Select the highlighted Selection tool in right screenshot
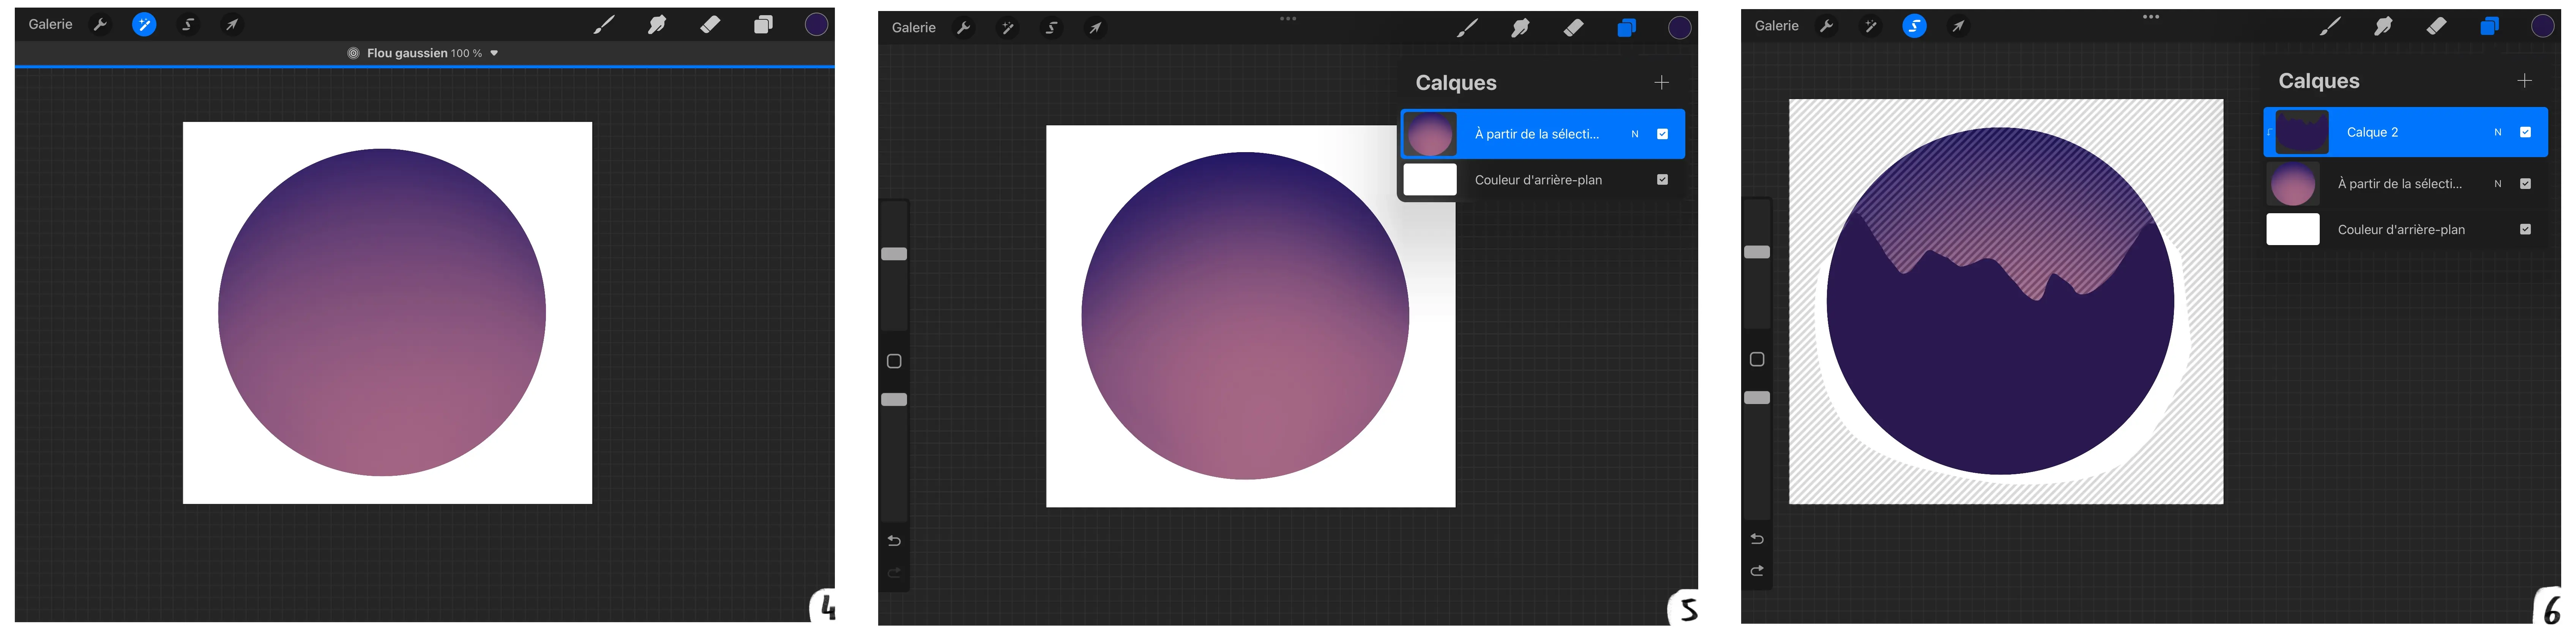Viewport: 2576px width, 637px height. [1914, 26]
